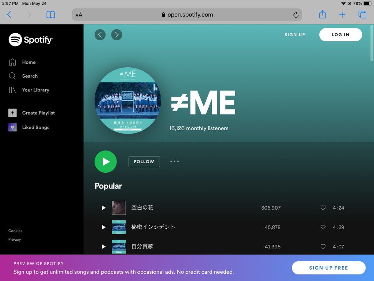This screenshot has height=281, width=374.
Task: Click the ≠ME artist name heading
Action: [203, 102]
